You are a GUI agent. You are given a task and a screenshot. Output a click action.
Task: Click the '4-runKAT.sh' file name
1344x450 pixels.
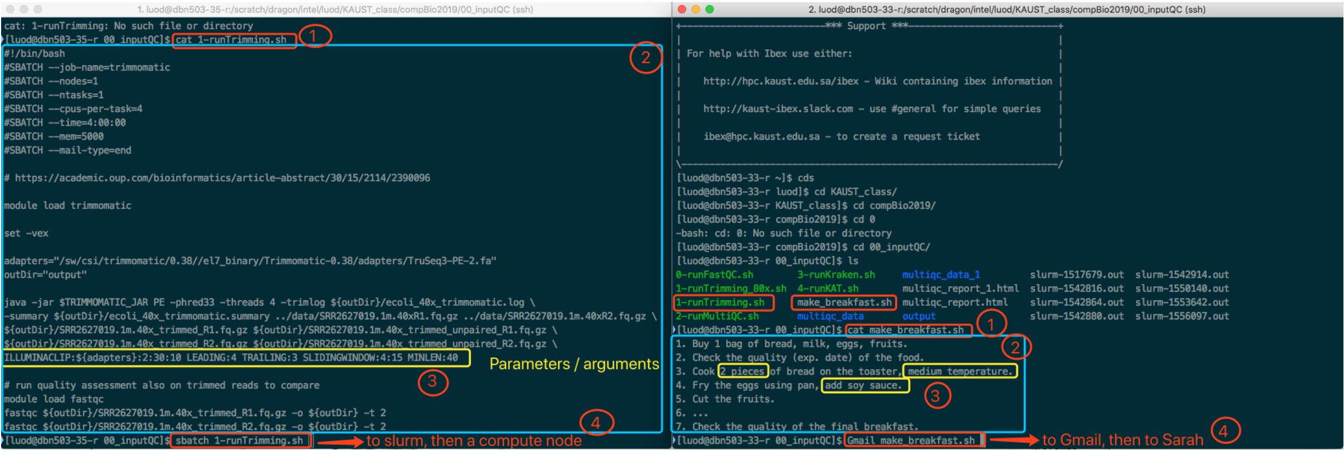point(828,289)
